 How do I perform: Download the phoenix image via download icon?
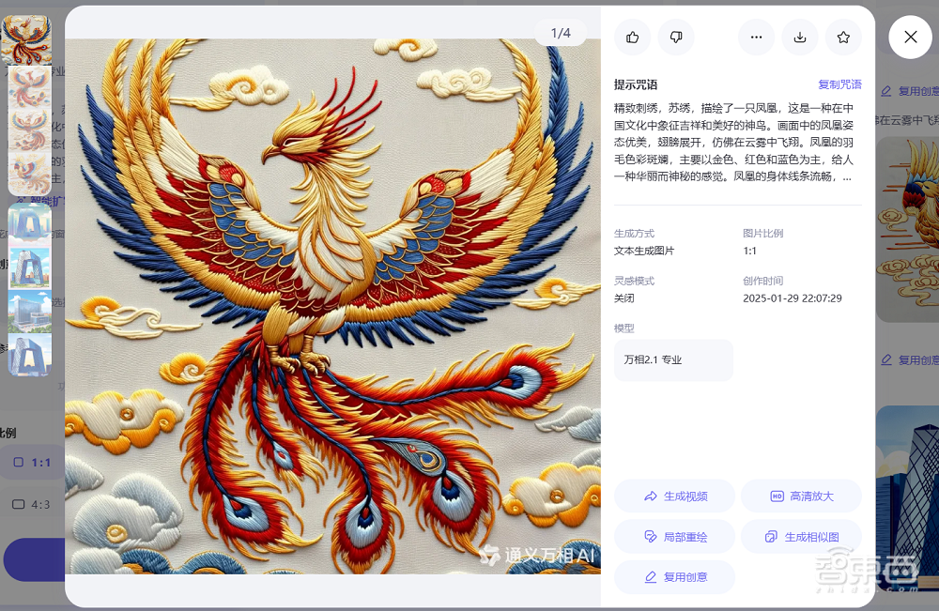pos(800,38)
